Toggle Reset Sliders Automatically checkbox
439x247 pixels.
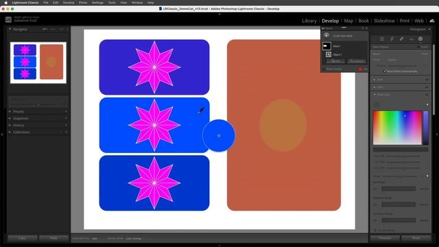[x=385, y=71]
